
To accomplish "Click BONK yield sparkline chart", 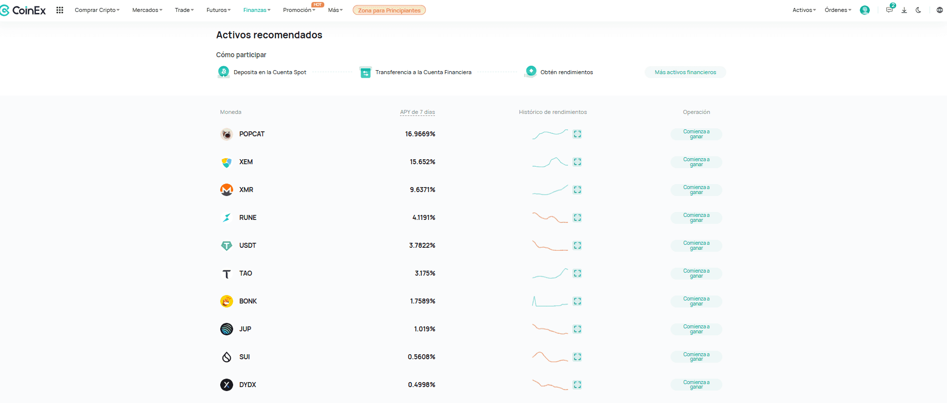I will coord(550,301).
